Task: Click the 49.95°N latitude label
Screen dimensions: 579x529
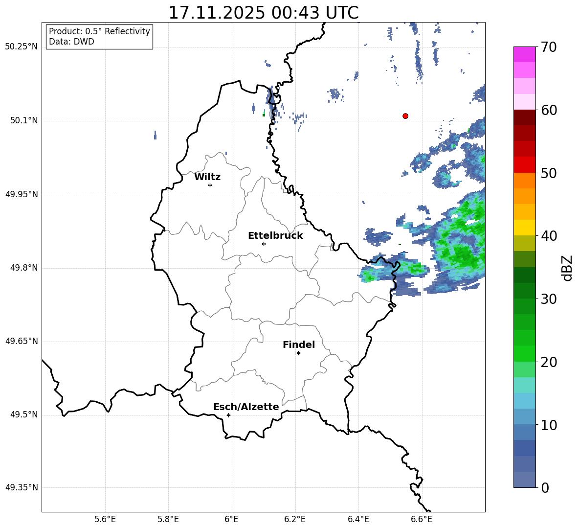Action: 22,195
